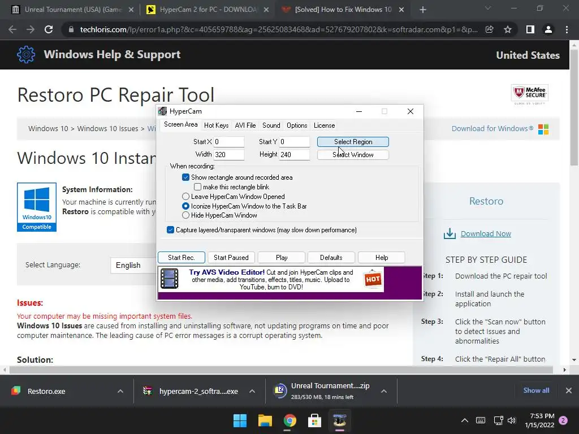Click the Height input field
This screenshot has height=434, width=579.
pos(294,155)
